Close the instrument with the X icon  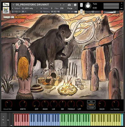(122, 3)
